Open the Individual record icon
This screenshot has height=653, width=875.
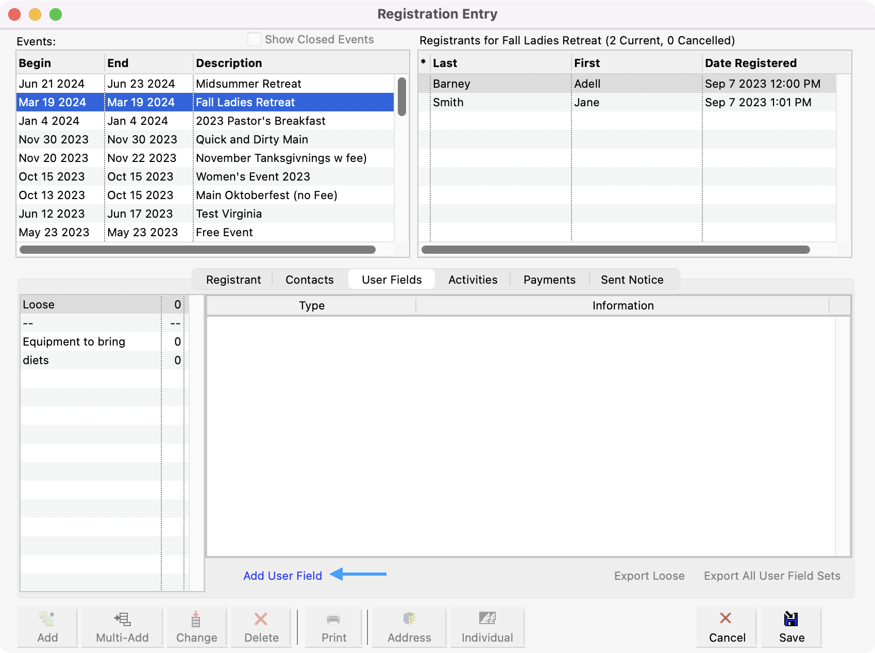pos(487,618)
